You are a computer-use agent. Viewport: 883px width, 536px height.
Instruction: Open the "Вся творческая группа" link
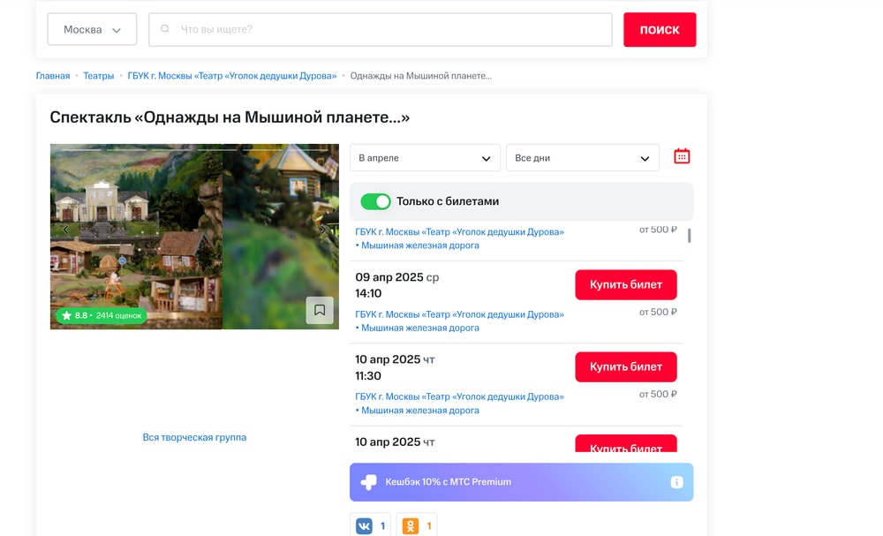(x=193, y=437)
